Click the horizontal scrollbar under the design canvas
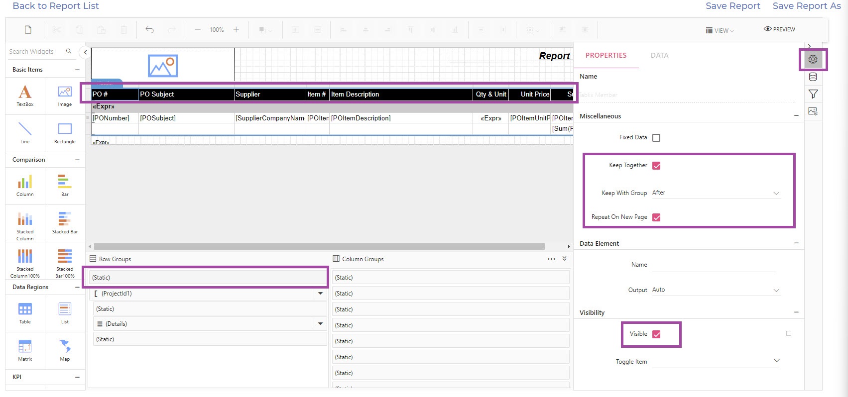This screenshot has height=397, width=848. [319, 247]
